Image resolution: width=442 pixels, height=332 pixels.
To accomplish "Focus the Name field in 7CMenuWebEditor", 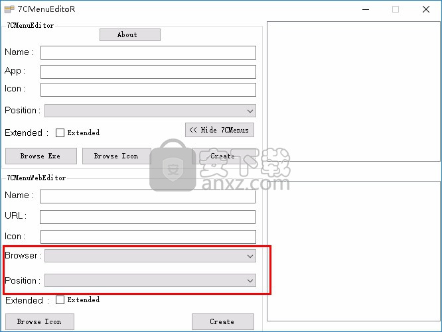I will 148,196.
